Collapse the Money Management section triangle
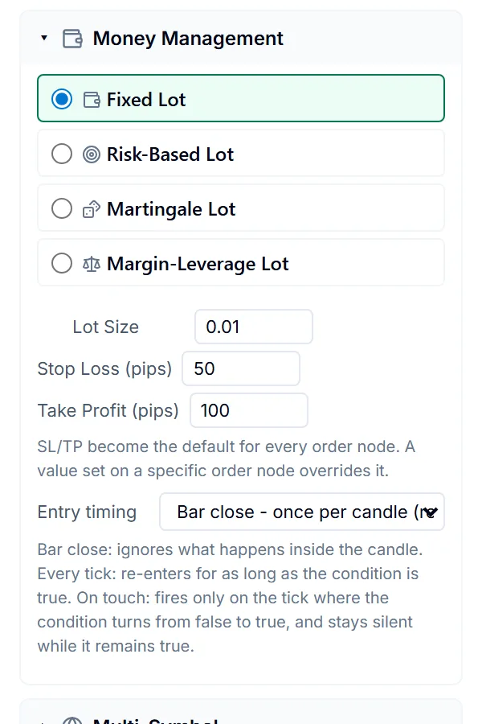 (x=44, y=39)
